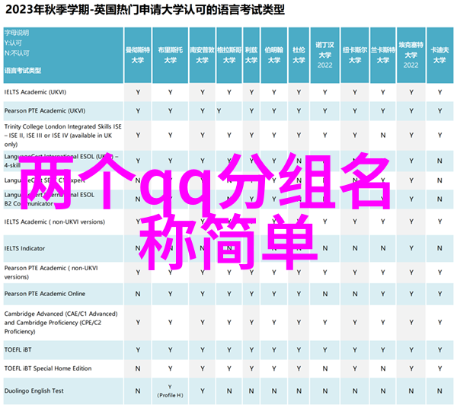This screenshot has height=408, width=457.
Task: Select the 'Duolingo English Test' row label
Action: (x=34, y=390)
